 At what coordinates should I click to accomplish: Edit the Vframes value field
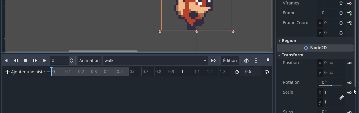328,3
